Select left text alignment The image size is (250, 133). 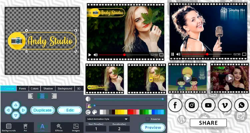31,96
